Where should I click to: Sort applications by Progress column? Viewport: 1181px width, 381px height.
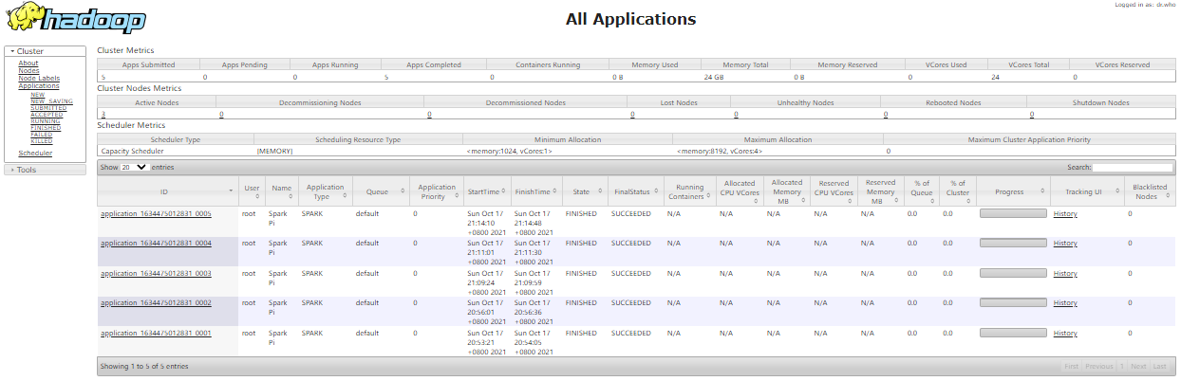click(x=1009, y=191)
